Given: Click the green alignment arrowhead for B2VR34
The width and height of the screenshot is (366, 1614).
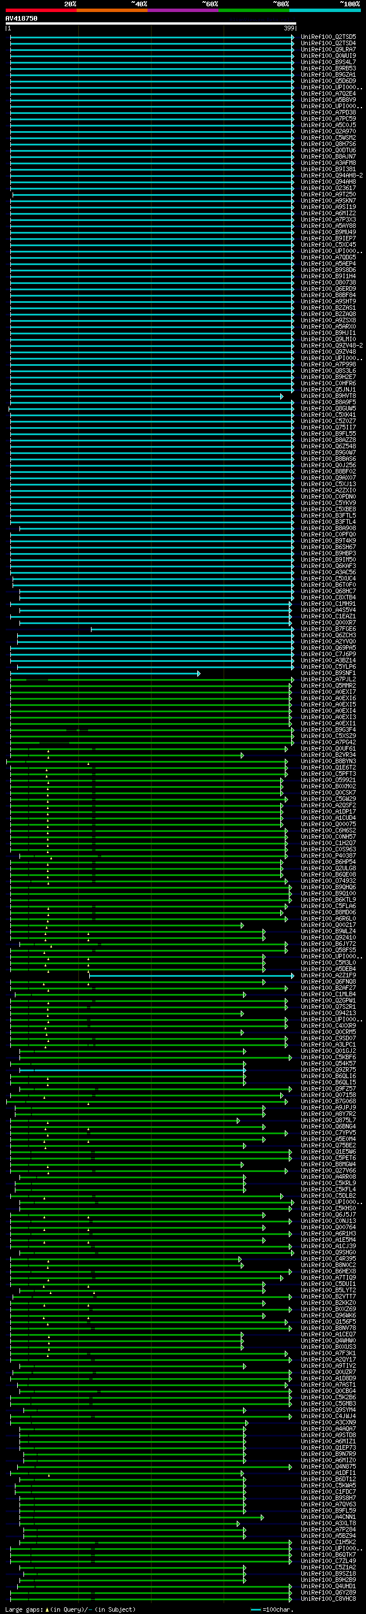Looking at the screenshot, I should coord(242,756).
